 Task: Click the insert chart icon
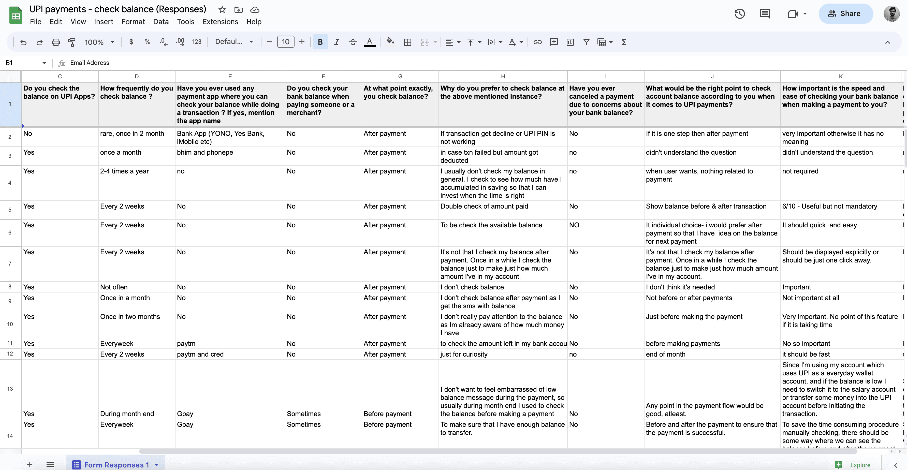570,42
